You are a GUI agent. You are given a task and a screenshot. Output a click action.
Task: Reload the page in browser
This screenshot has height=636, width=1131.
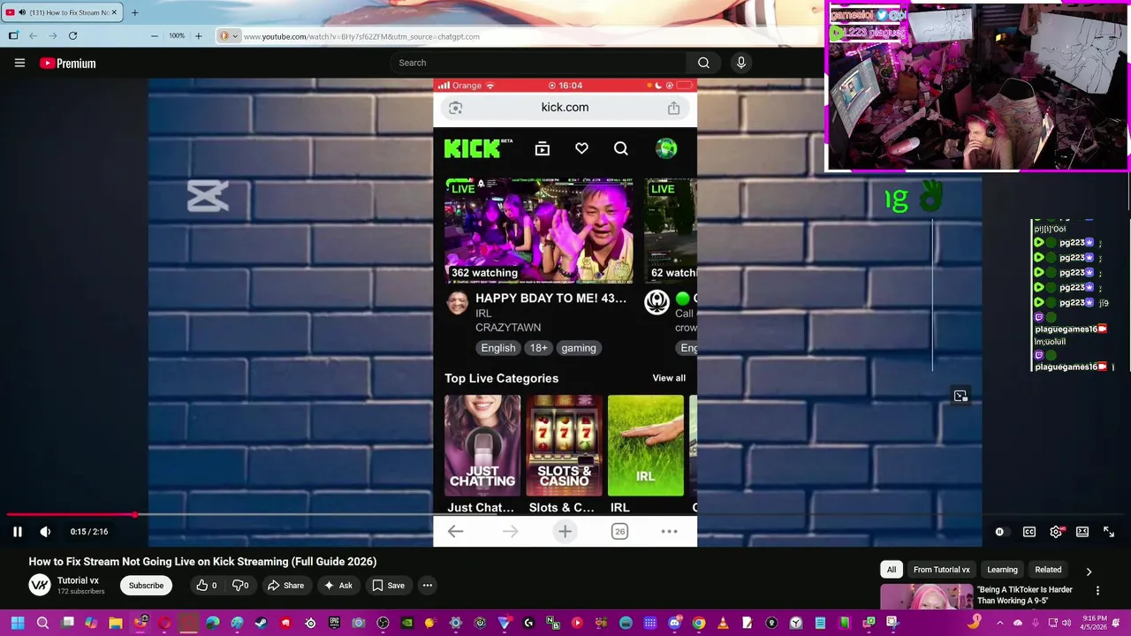(x=72, y=36)
